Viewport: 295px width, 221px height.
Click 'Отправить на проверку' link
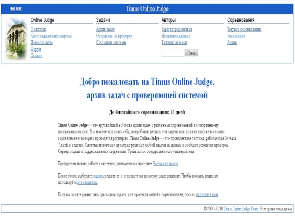114,36
